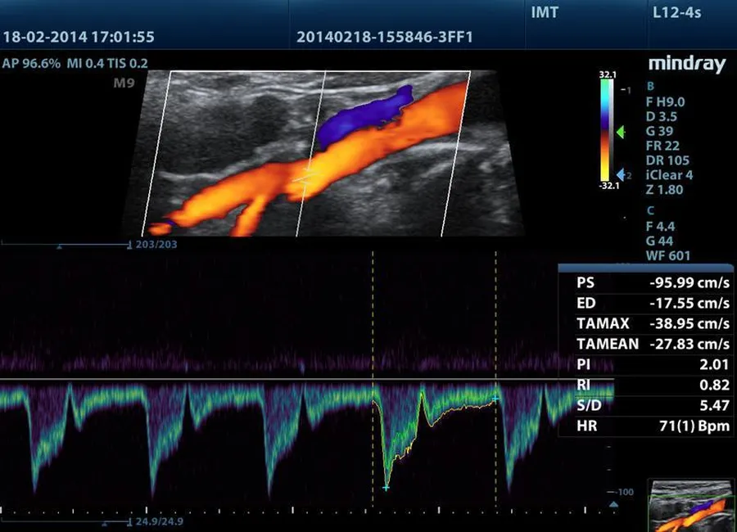Click the end diastolic caliper cross marker

[495, 398]
